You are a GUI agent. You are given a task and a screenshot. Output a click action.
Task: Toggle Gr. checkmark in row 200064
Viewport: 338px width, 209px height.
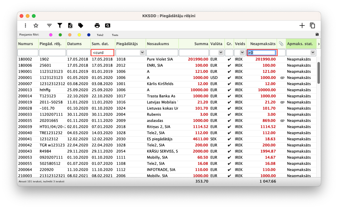[x=229, y=170]
